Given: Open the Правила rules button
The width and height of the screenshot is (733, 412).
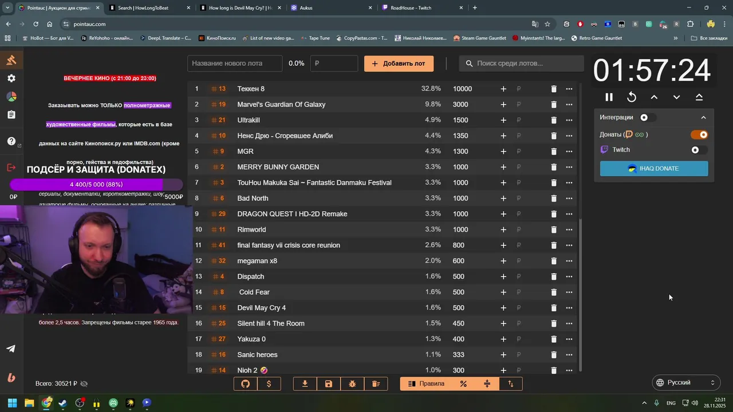Looking at the screenshot, I should 426,383.
